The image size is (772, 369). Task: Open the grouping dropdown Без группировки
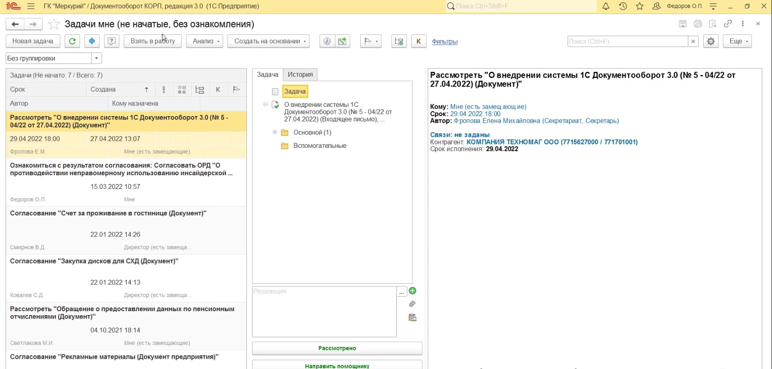coord(97,58)
